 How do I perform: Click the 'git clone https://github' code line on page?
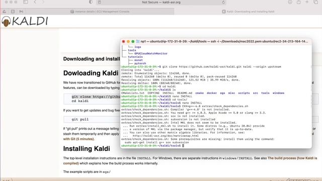[x=96, y=97]
